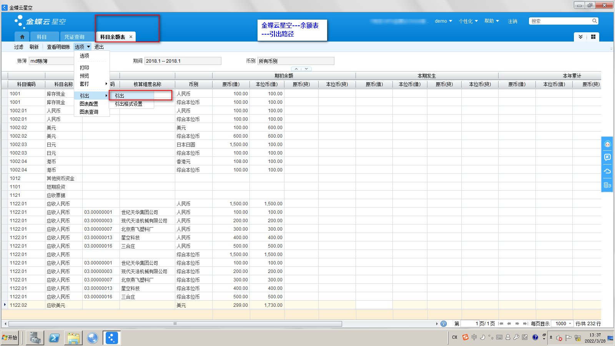Open the demo user dropdown

coord(443,21)
